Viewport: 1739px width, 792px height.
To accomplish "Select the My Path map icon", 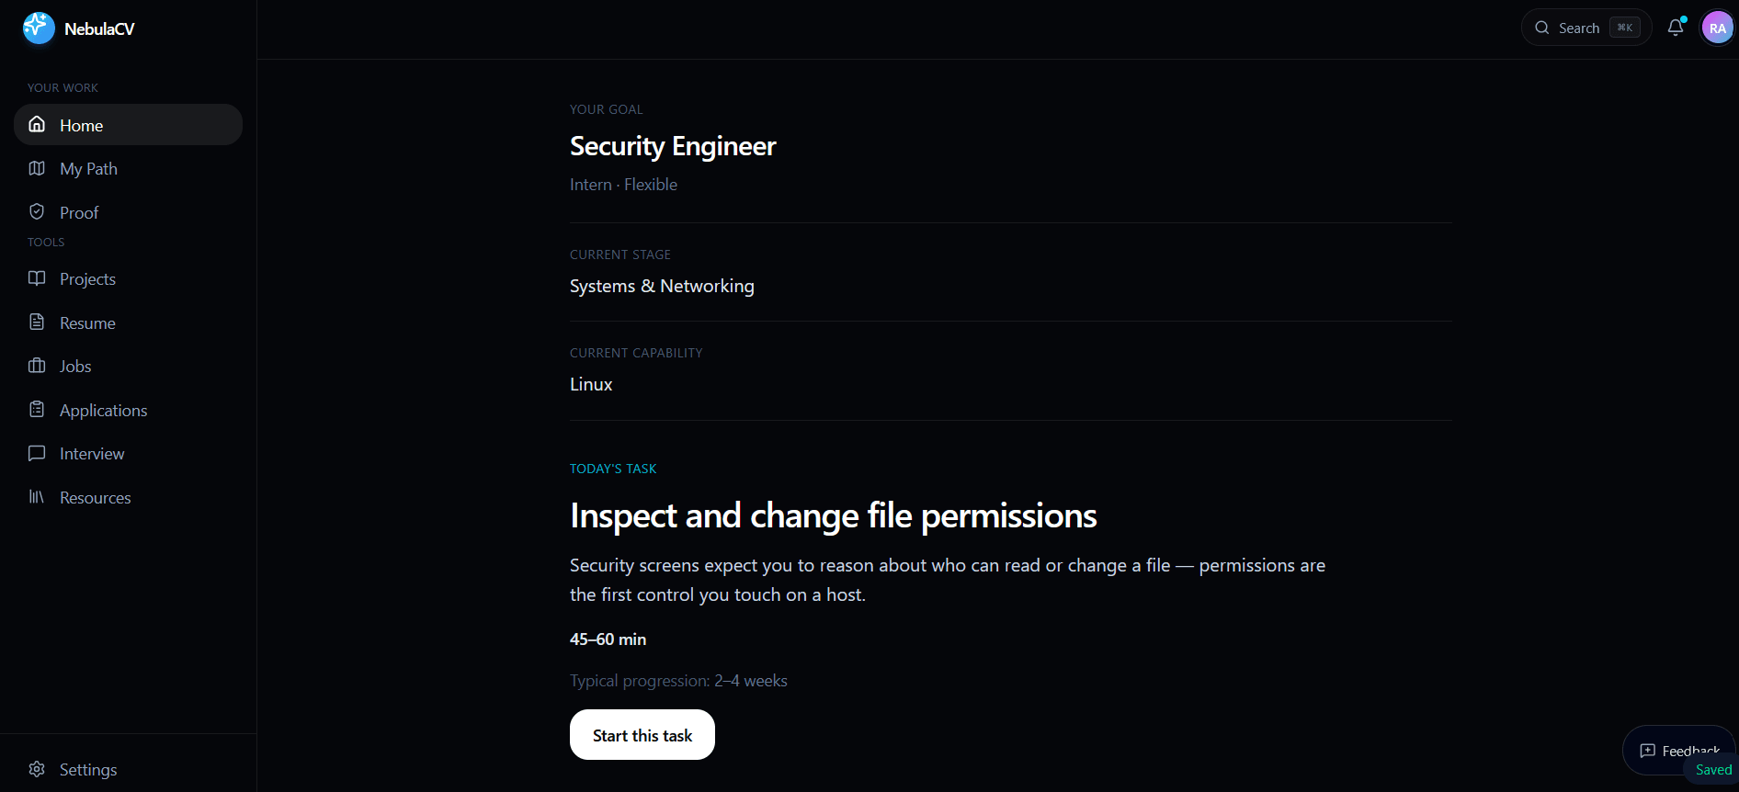I will tap(37, 168).
